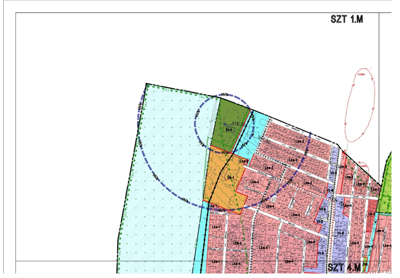Click the topmost Lke-2 residential block label
Screen dimensions: 400x278
click(298, 141)
